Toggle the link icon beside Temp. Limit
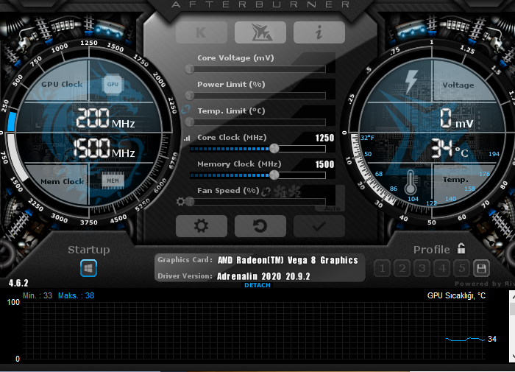The width and height of the screenshot is (515, 372). tap(186, 110)
